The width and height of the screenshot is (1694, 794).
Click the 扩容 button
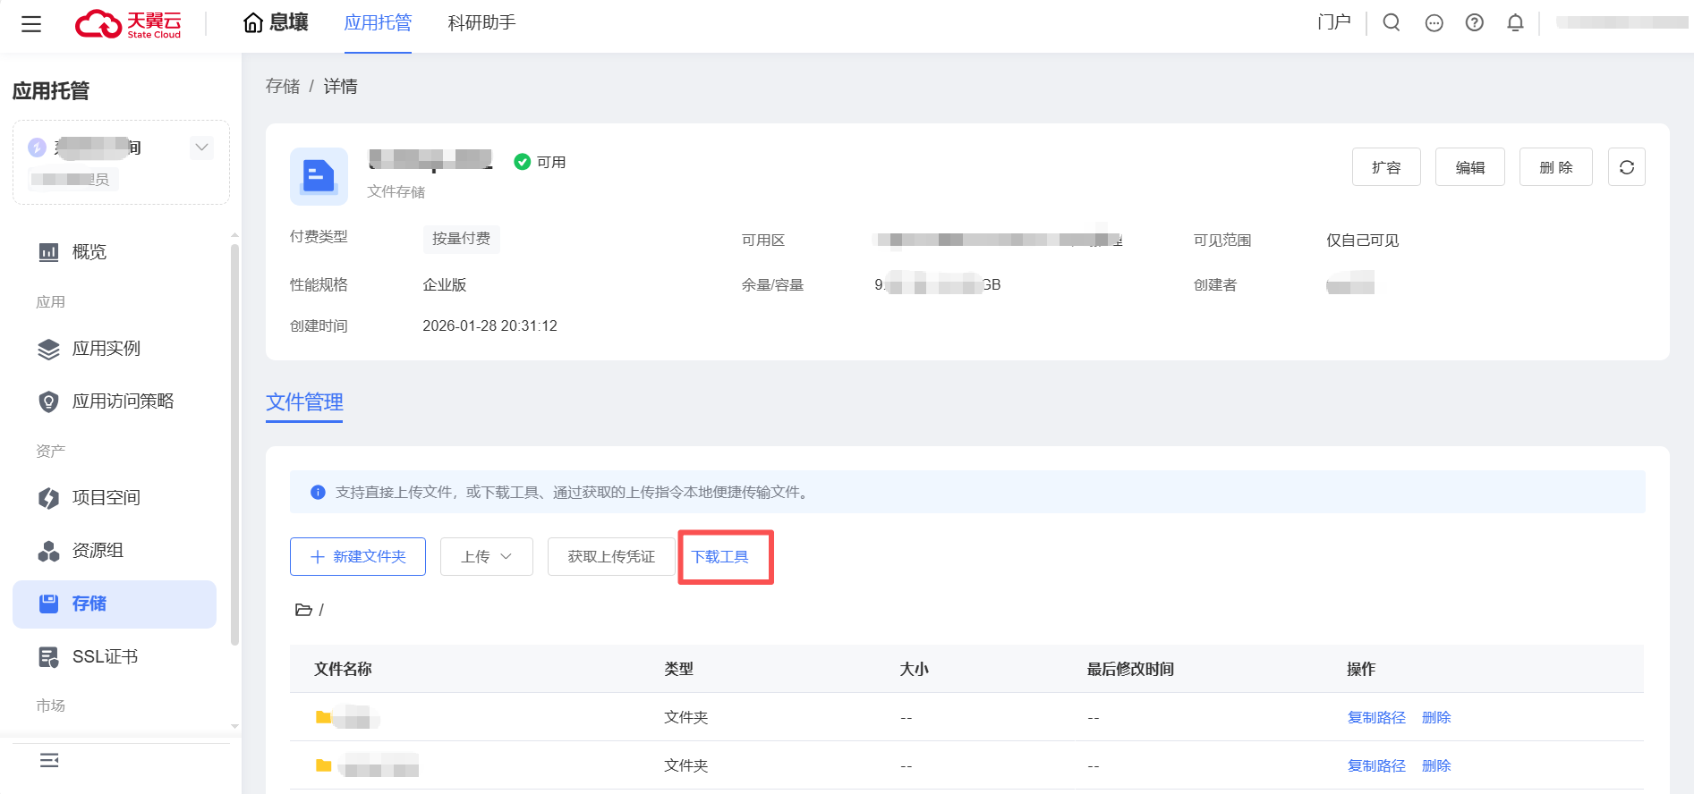(1385, 167)
